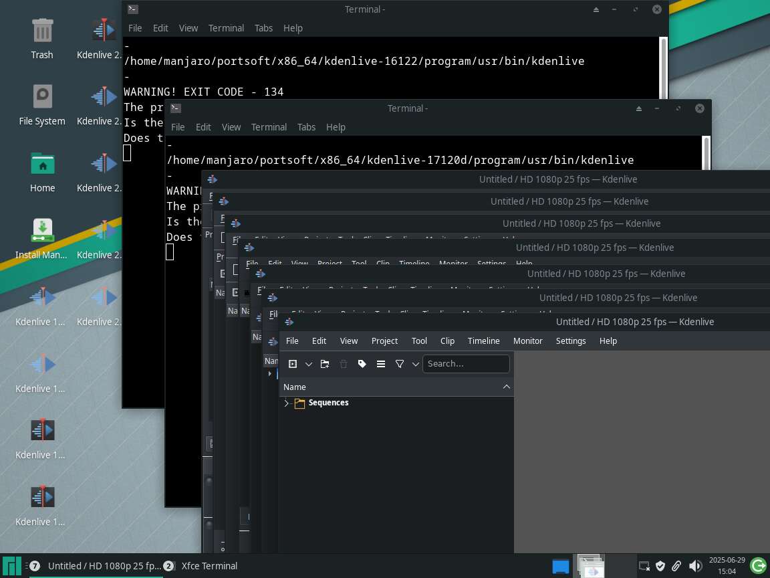Click the bin Search input field
770x578 pixels.
click(x=466, y=364)
